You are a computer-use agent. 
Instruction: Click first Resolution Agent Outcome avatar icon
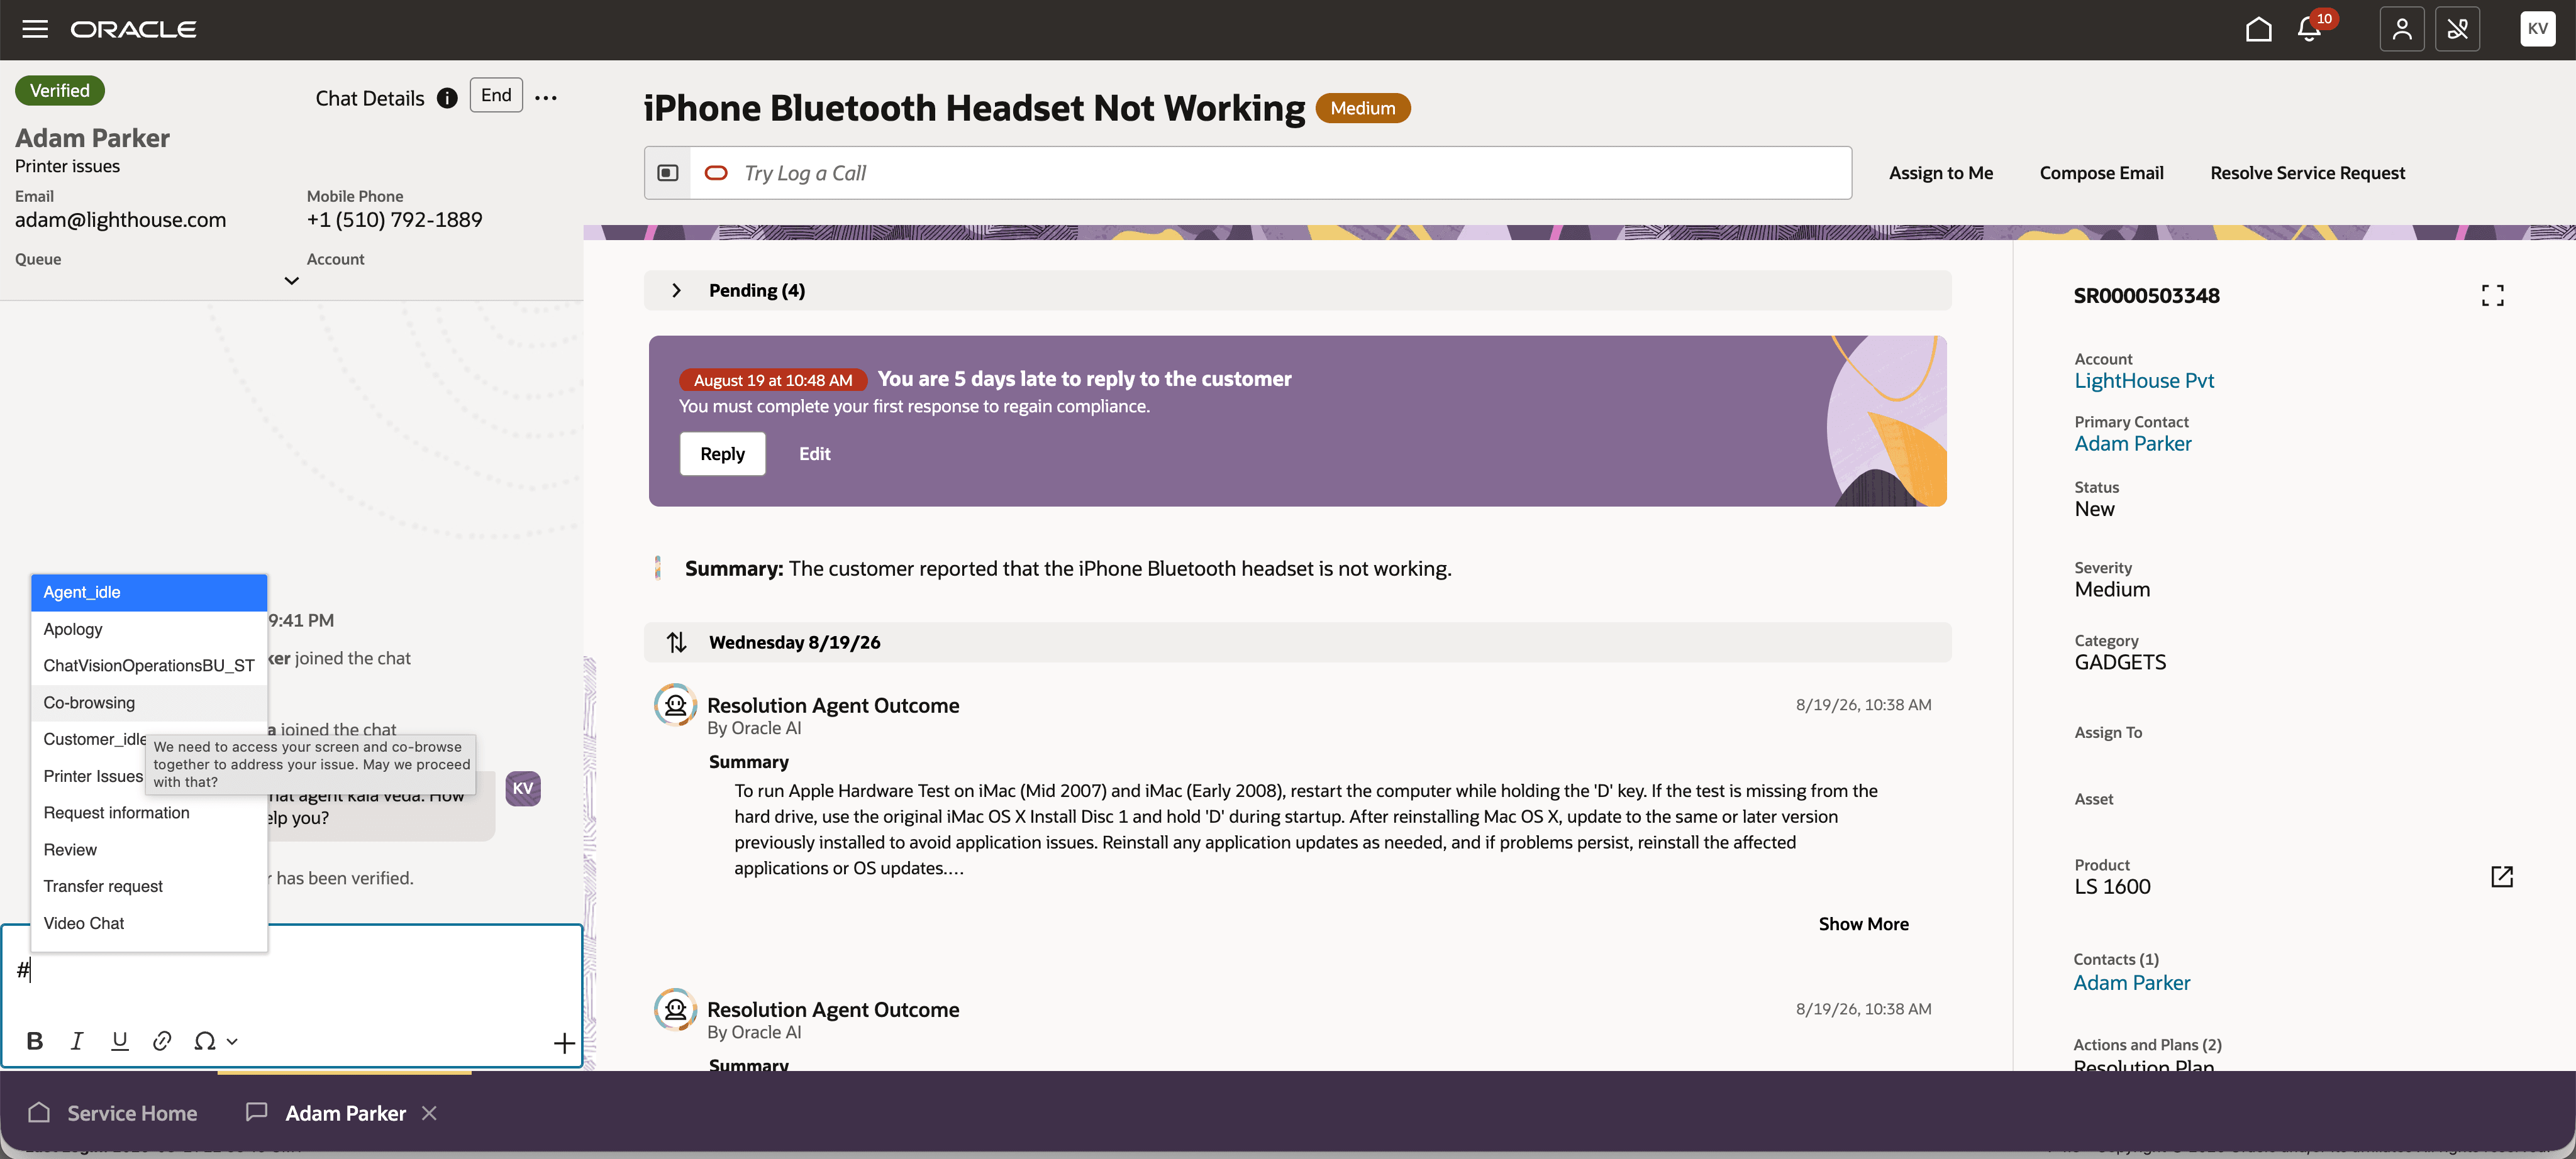coord(675,705)
